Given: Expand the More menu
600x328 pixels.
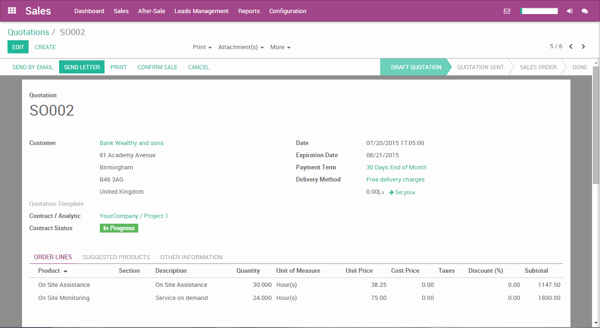Looking at the screenshot, I should tap(280, 47).
